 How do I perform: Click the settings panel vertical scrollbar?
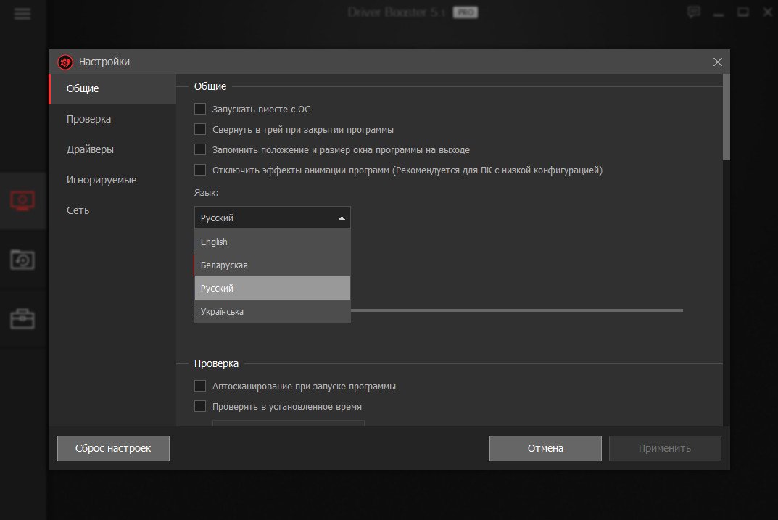(726, 120)
